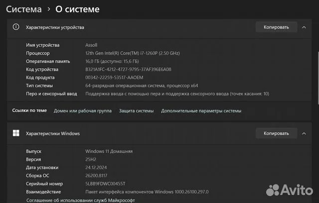Screen dimensions: 319x203
Task: Click the Windows logo icon beside Характеристики Windows
Action: pos(16,133)
